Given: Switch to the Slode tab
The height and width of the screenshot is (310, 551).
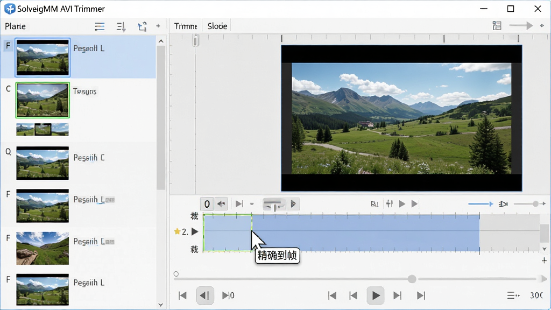Looking at the screenshot, I should click(217, 26).
